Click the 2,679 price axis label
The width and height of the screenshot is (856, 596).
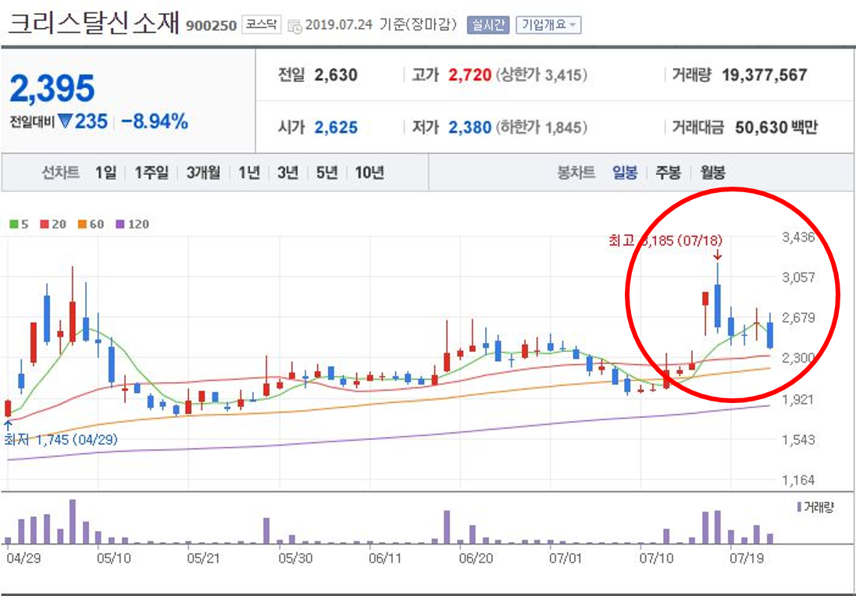coord(798,318)
